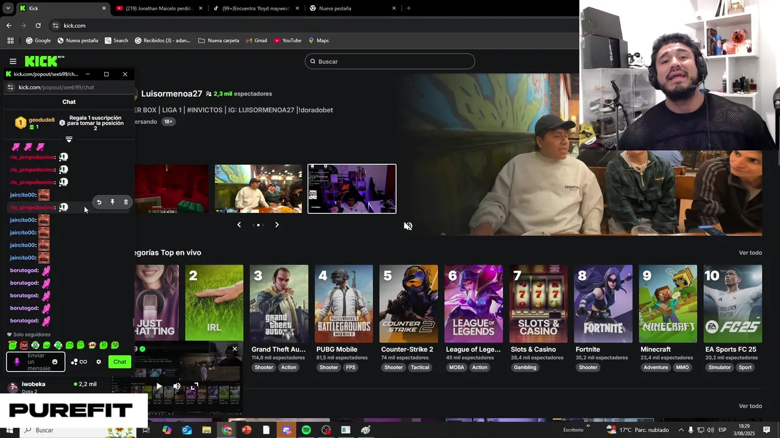Close the mini video player

tap(235, 349)
